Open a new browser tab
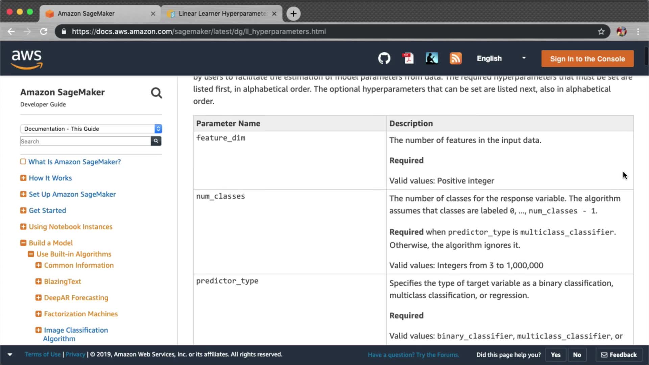 [x=293, y=14]
